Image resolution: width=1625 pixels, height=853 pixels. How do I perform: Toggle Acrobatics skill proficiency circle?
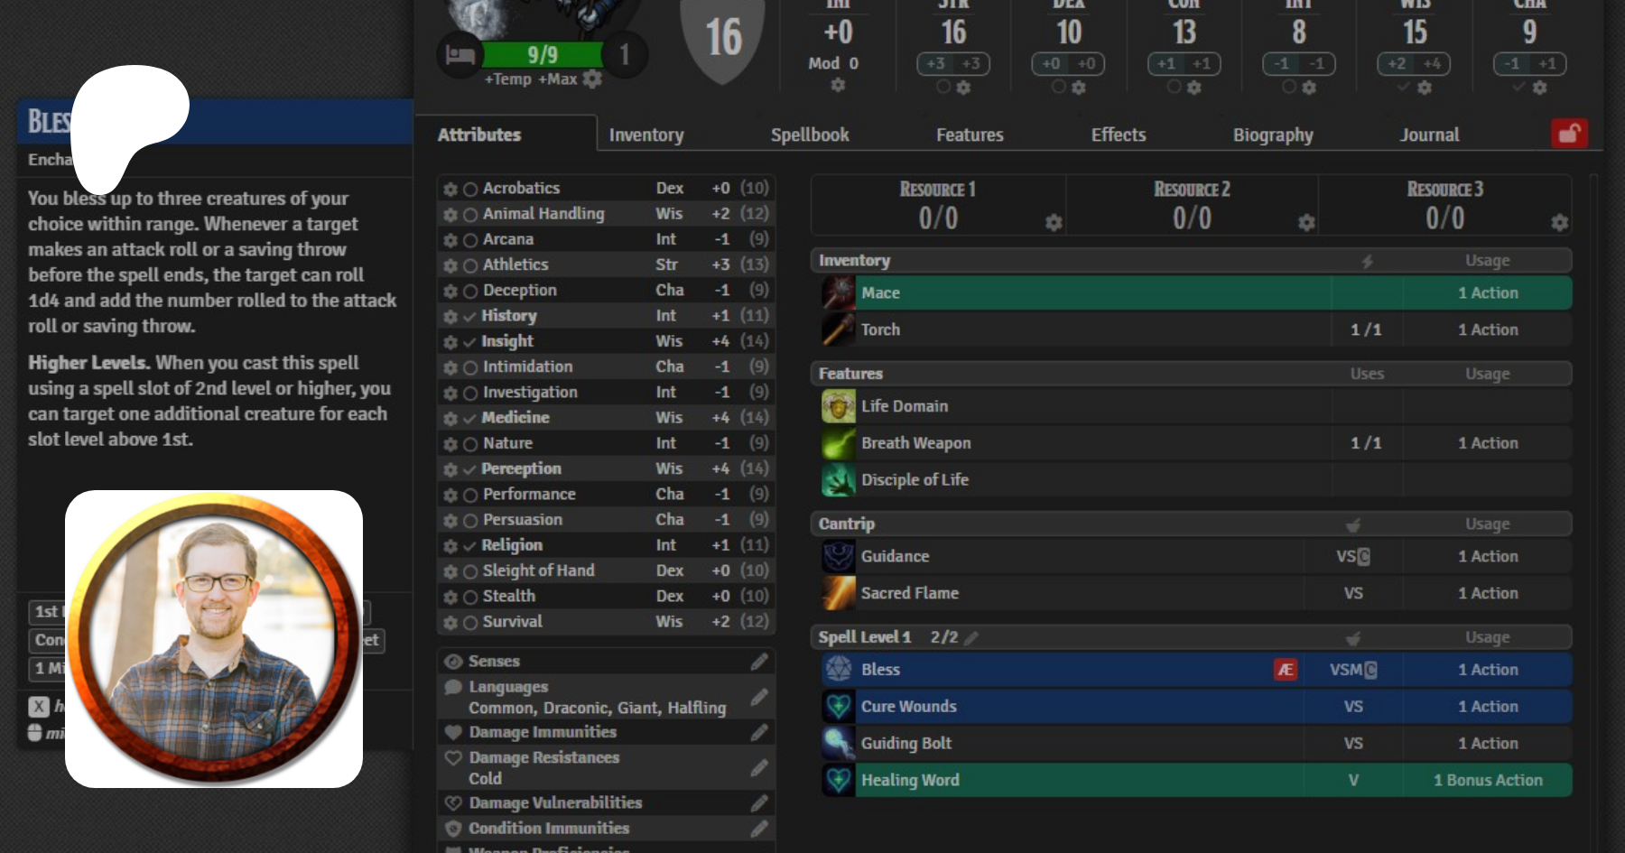click(x=470, y=190)
